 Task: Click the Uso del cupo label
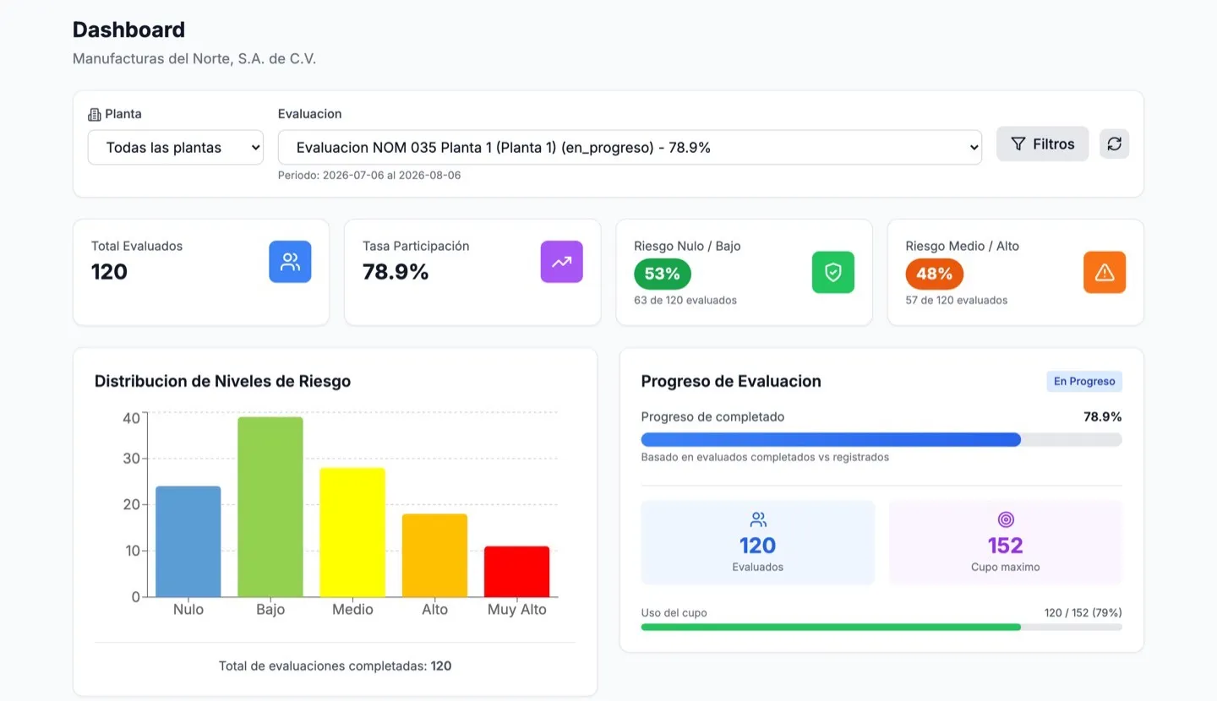click(x=674, y=613)
